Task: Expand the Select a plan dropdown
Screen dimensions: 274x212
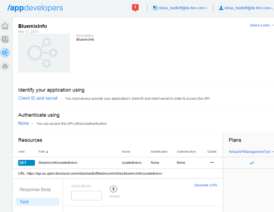Action: click(x=262, y=25)
